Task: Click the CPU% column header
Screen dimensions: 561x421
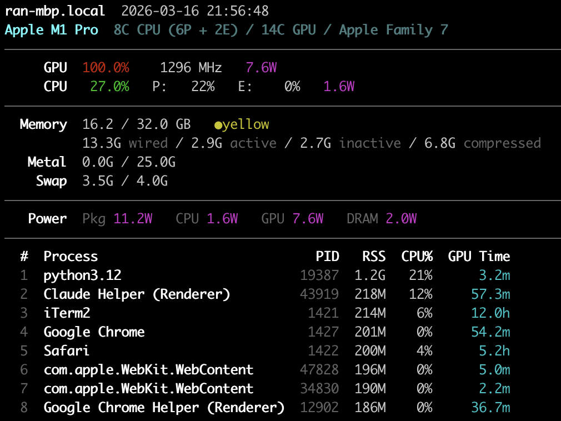Action: tap(417, 257)
